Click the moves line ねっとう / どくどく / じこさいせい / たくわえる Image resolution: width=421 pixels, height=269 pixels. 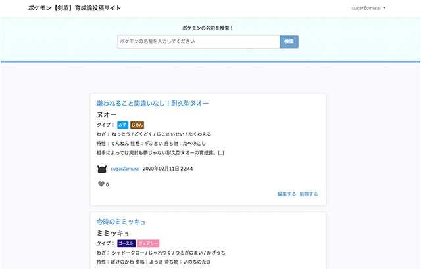[x=161, y=134]
